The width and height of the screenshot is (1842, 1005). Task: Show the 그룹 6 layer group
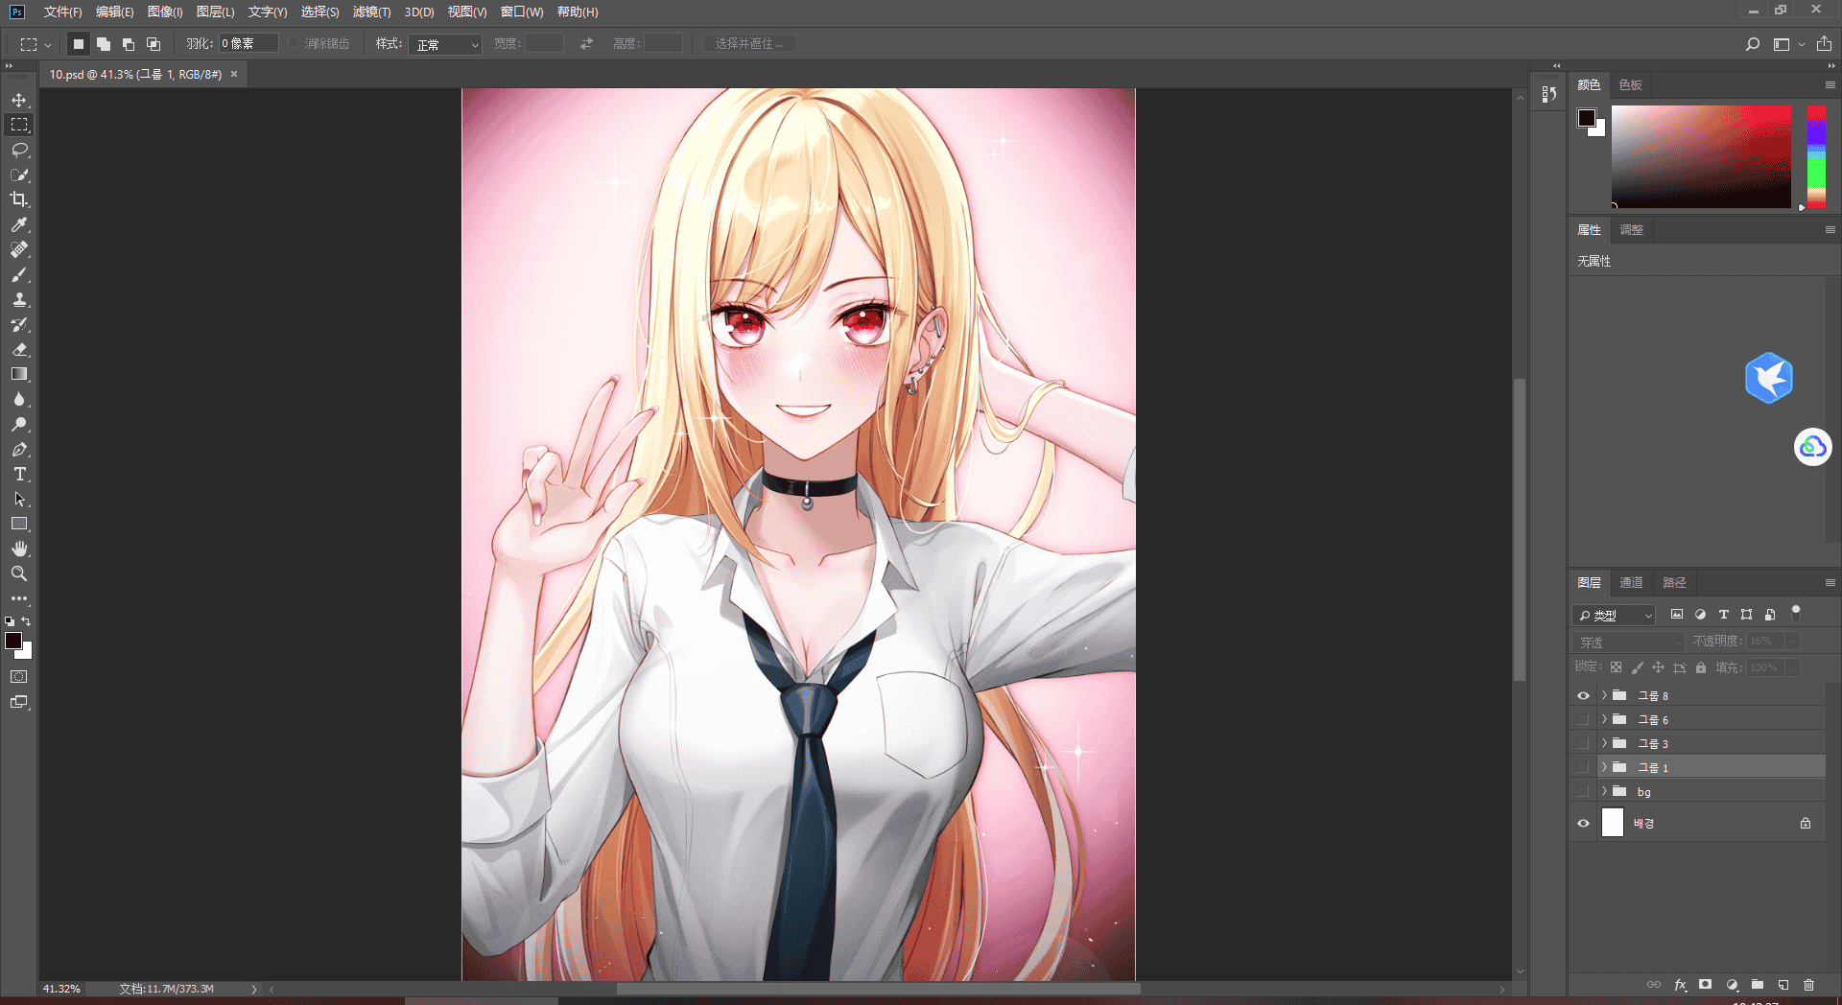1583,719
